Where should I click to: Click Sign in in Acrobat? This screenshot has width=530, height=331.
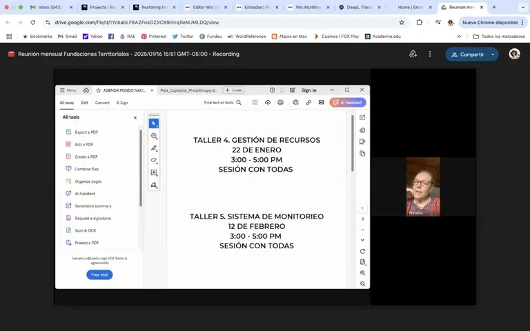click(x=308, y=90)
